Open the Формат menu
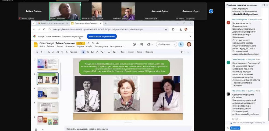The image size is (269, 131). coord(80,47)
